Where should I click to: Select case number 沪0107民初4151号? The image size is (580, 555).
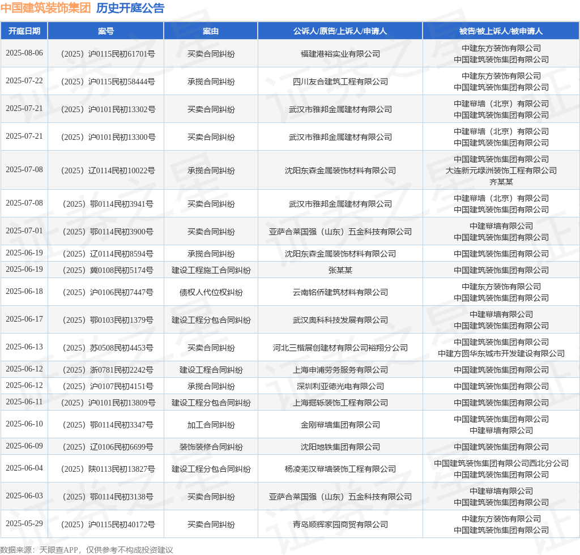point(108,386)
